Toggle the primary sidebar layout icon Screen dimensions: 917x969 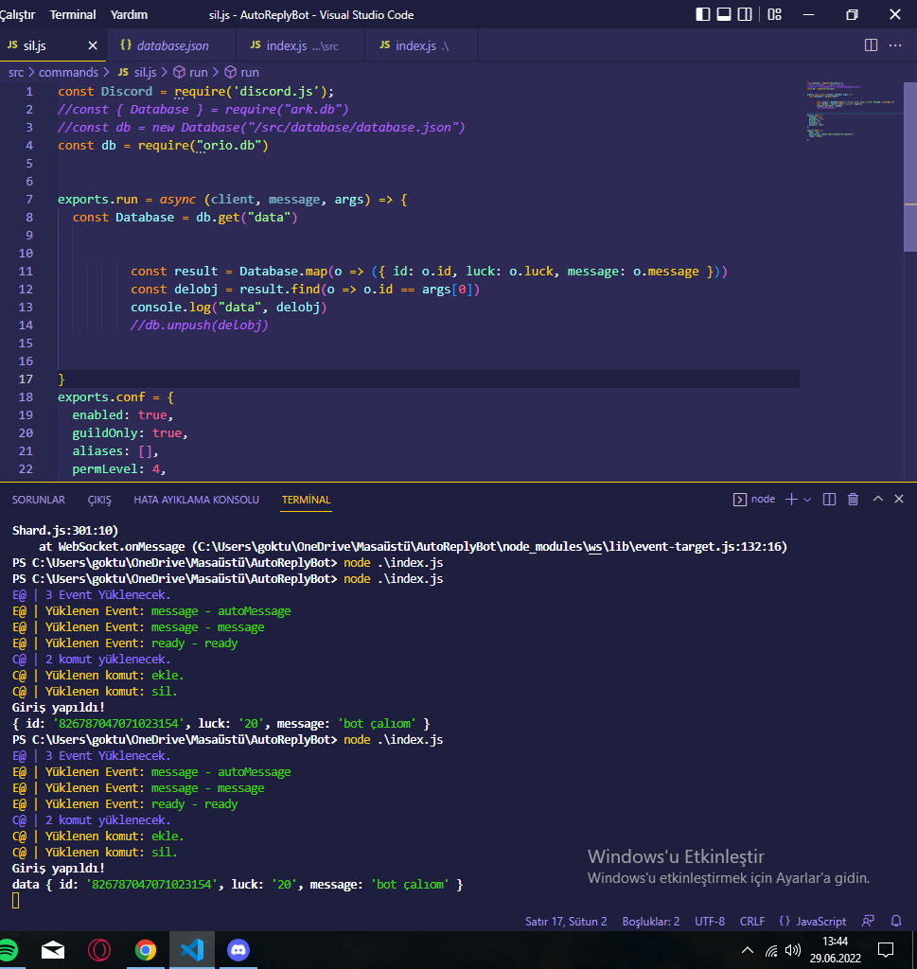(x=702, y=14)
